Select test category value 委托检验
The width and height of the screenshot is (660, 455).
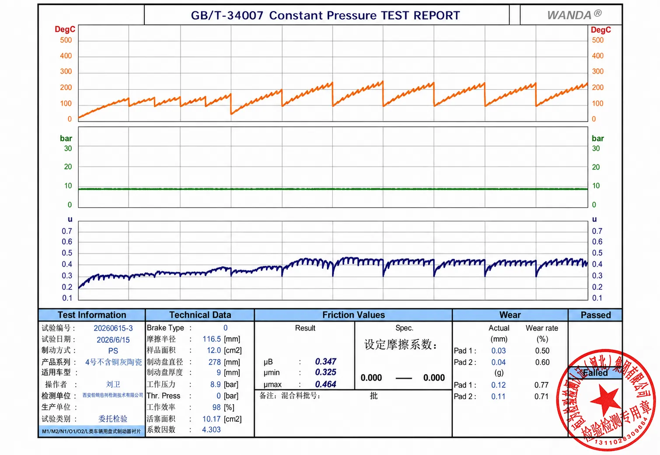coord(113,419)
